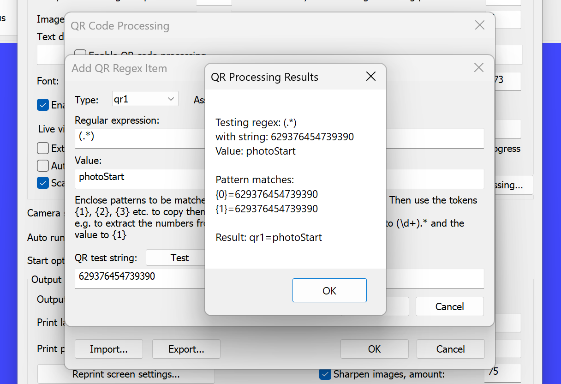Click the QR test string input field
The height and width of the screenshot is (384, 561).
click(x=138, y=277)
